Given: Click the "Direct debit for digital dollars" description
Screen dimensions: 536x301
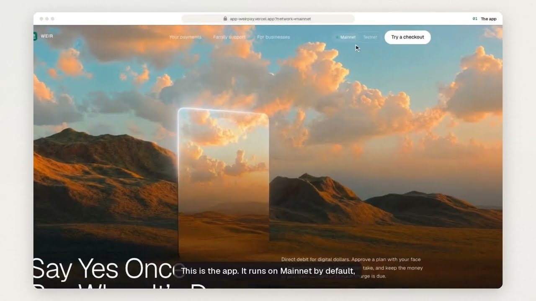Looking at the screenshot, I should [352, 268].
